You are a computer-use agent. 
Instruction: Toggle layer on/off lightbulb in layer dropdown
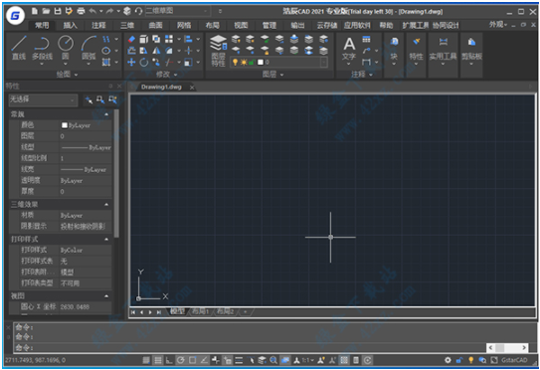235,62
